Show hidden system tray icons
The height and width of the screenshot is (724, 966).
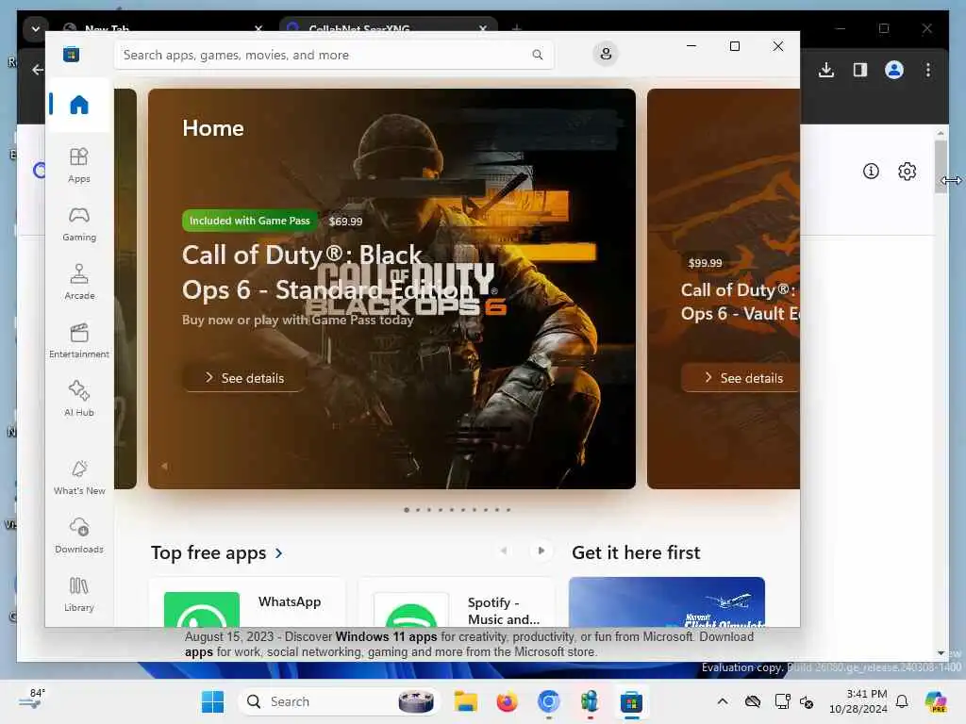722,701
